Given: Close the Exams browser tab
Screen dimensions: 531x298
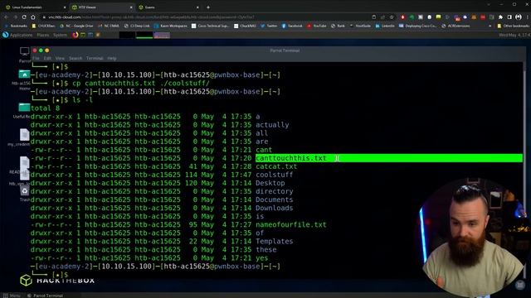Looking at the screenshot, I should [197, 7].
